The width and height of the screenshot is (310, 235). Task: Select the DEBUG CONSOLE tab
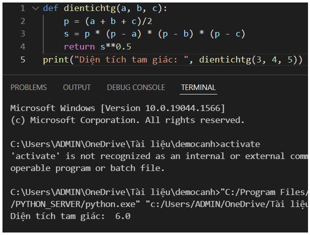point(136,87)
